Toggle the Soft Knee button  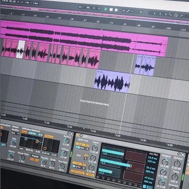tap(78, 172)
